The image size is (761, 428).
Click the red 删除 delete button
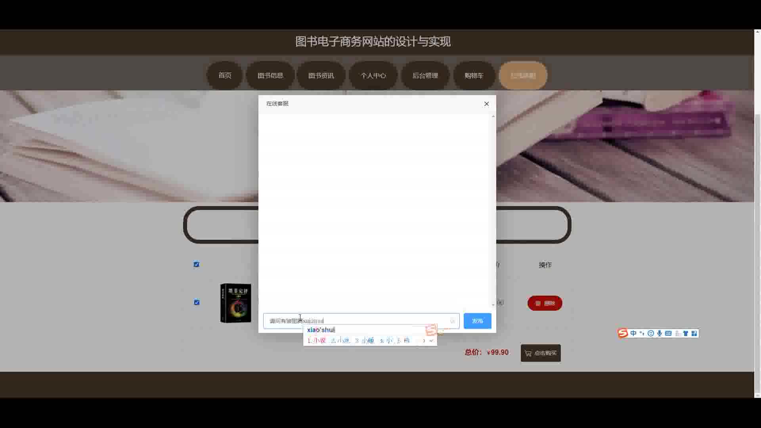[545, 303]
